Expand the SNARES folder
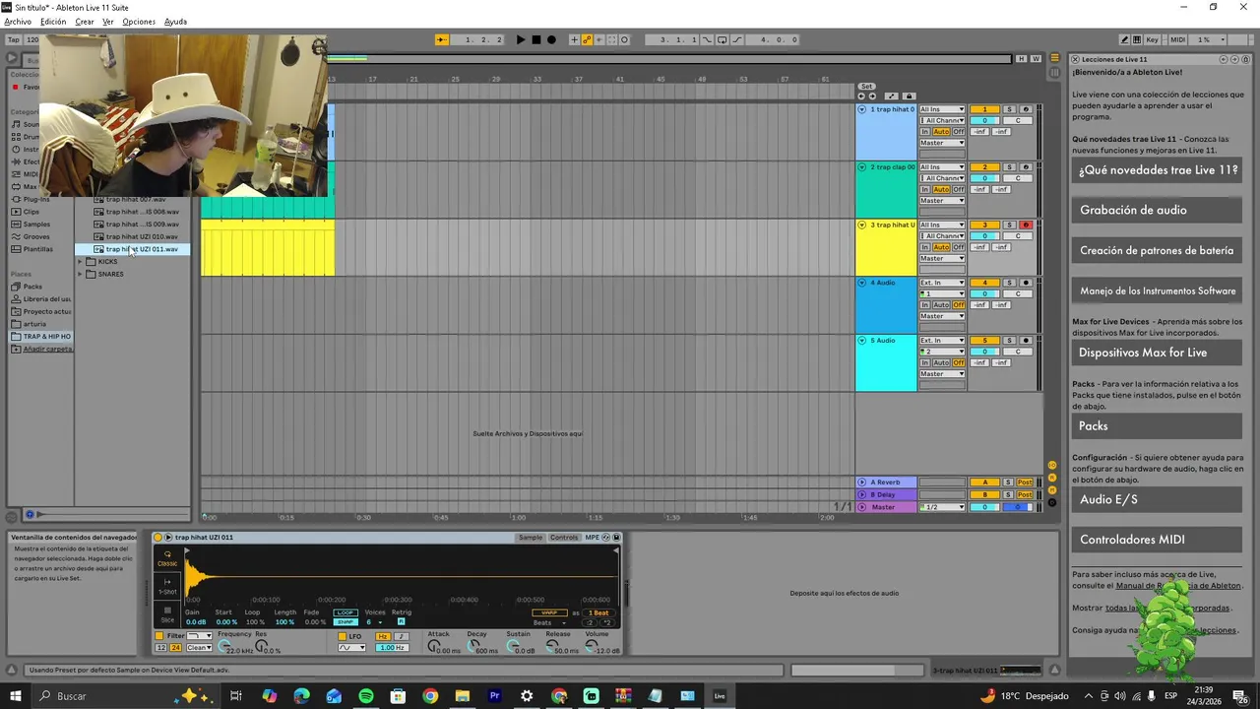 [x=80, y=274]
